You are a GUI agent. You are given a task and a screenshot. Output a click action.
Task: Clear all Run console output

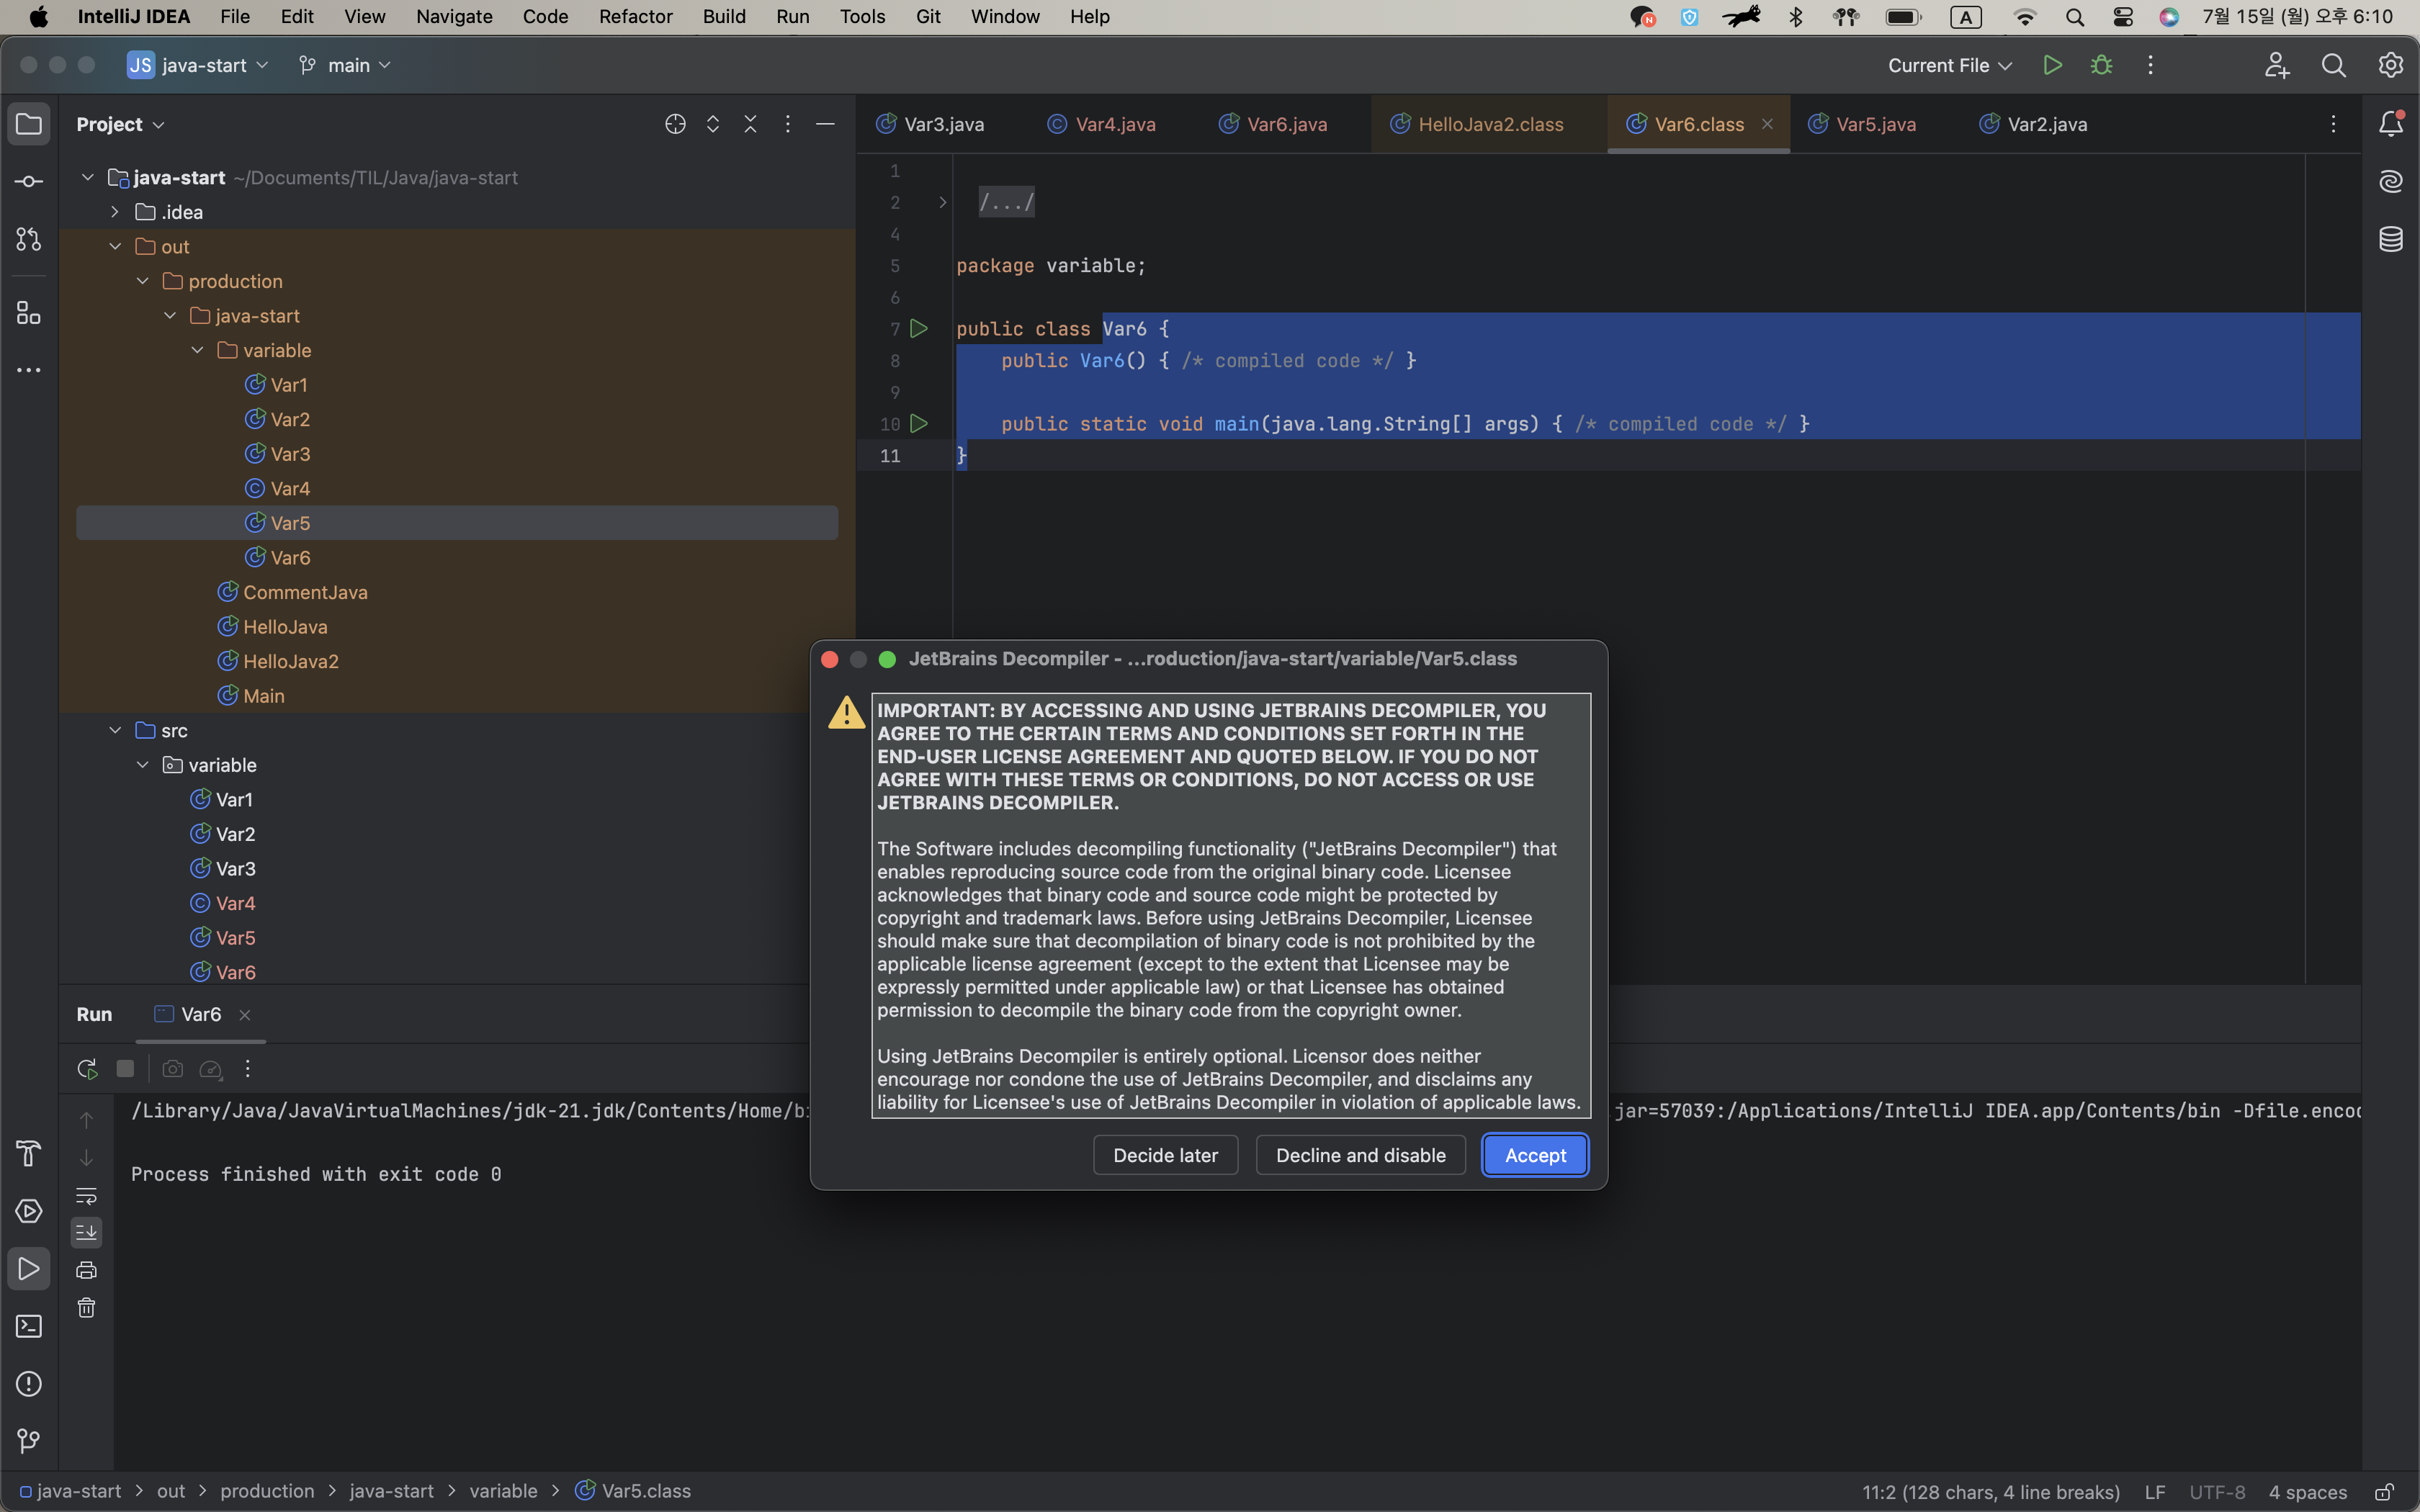click(87, 1308)
